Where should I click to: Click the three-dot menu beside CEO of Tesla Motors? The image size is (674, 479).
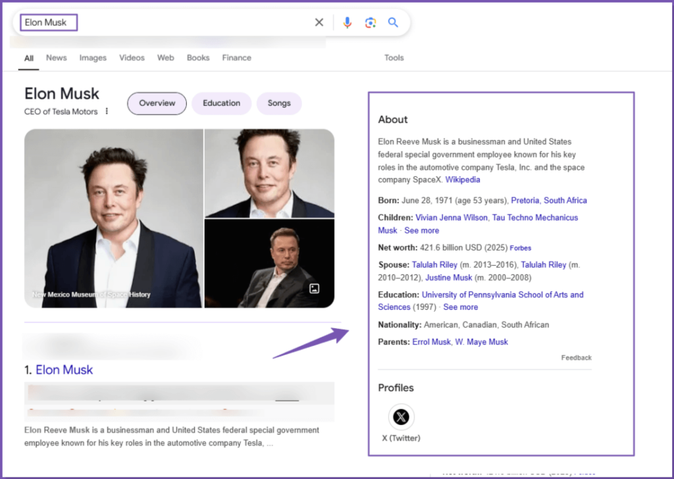105,111
